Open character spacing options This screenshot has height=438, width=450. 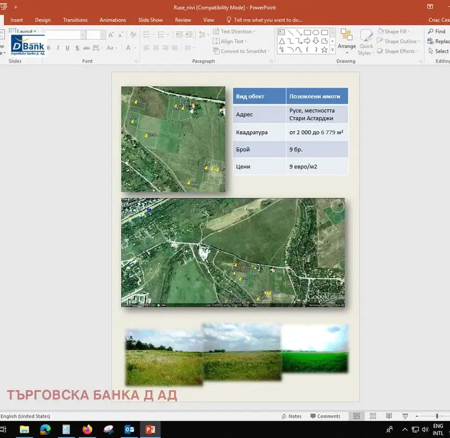[x=98, y=48]
